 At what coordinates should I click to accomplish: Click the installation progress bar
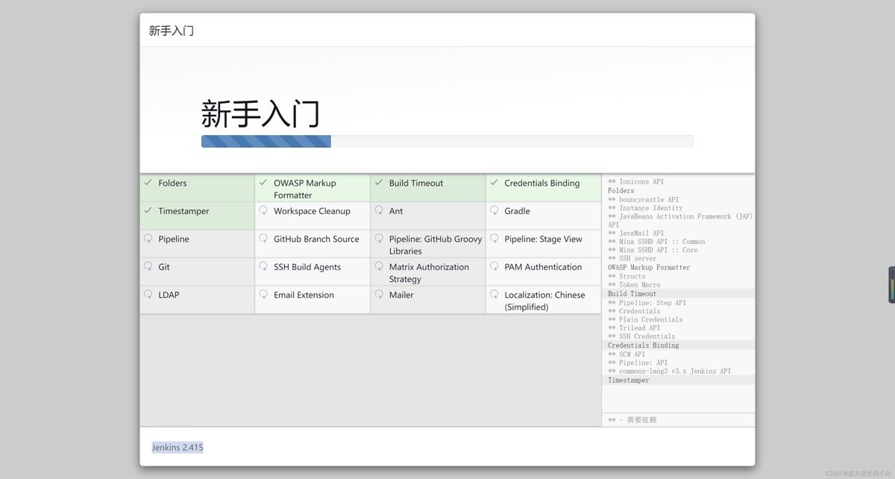[447, 141]
